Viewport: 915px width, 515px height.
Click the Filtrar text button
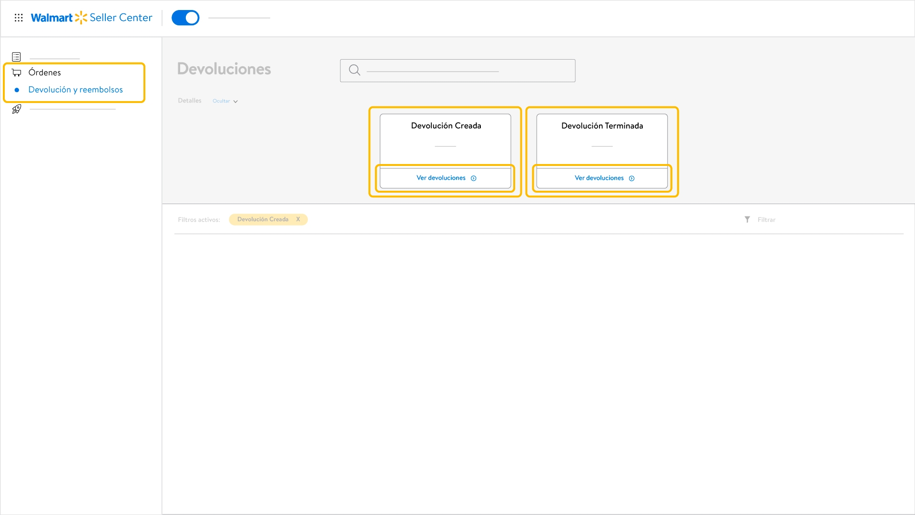coord(766,220)
